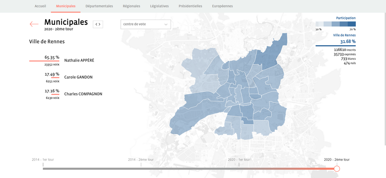The width and height of the screenshot is (386, 178).
Task: Go back using the red left arrow
Action: click(x=34, y=24)
